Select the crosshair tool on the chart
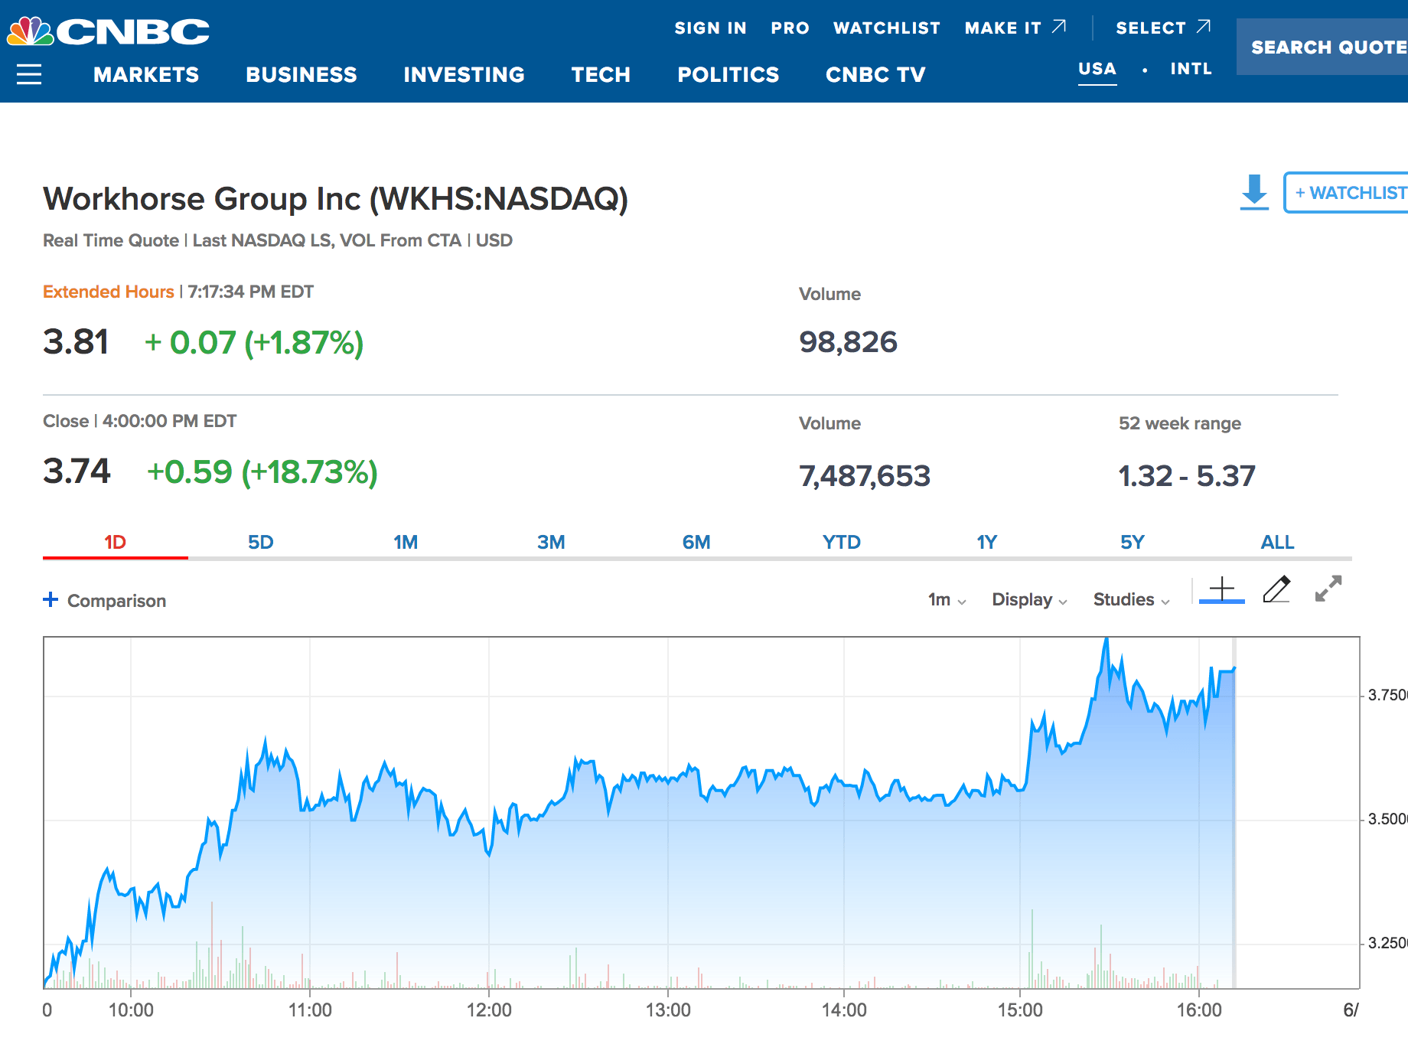 click(1222, 589)
